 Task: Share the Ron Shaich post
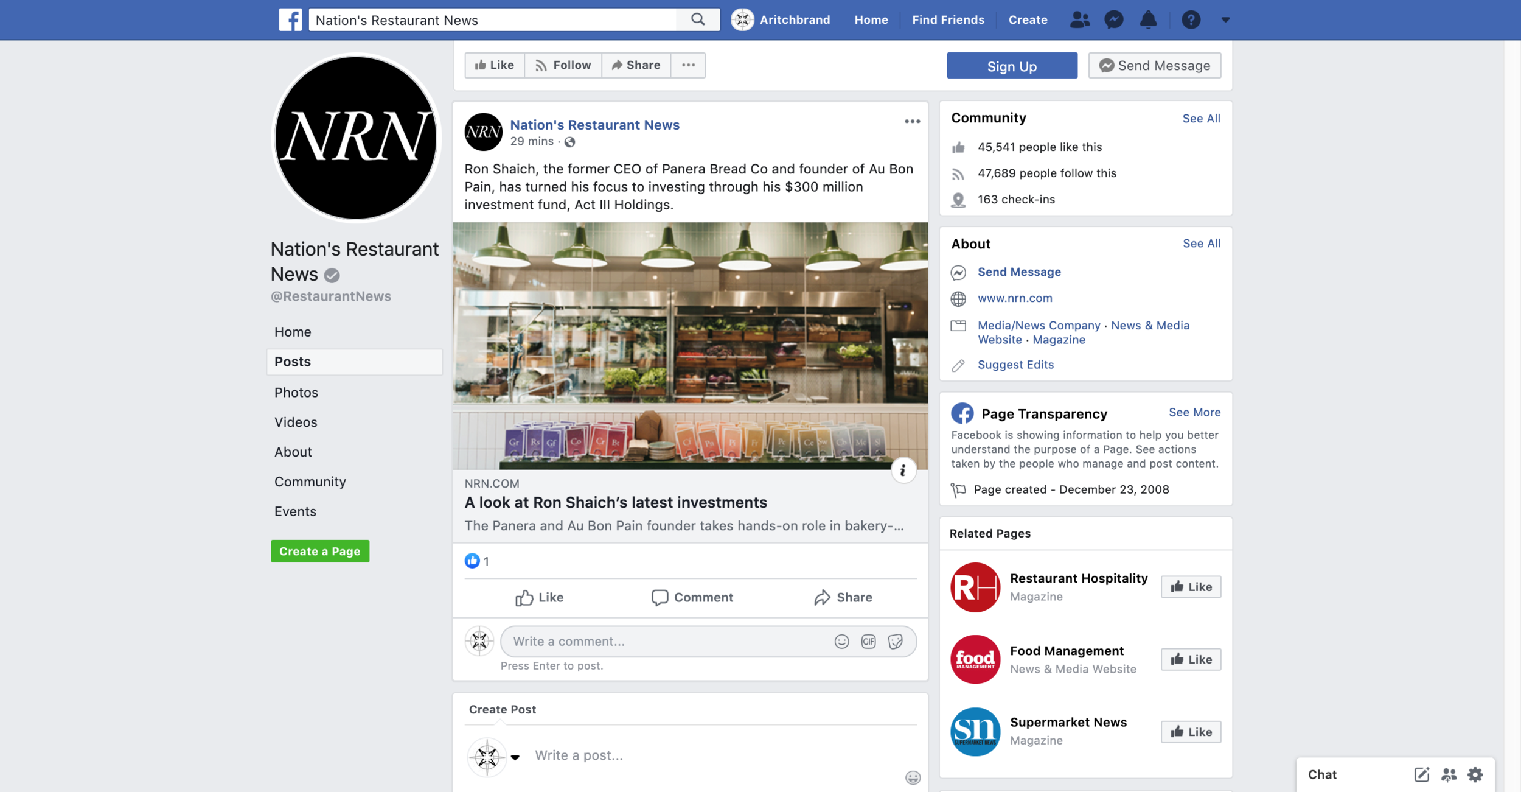[x=843, y=597]
